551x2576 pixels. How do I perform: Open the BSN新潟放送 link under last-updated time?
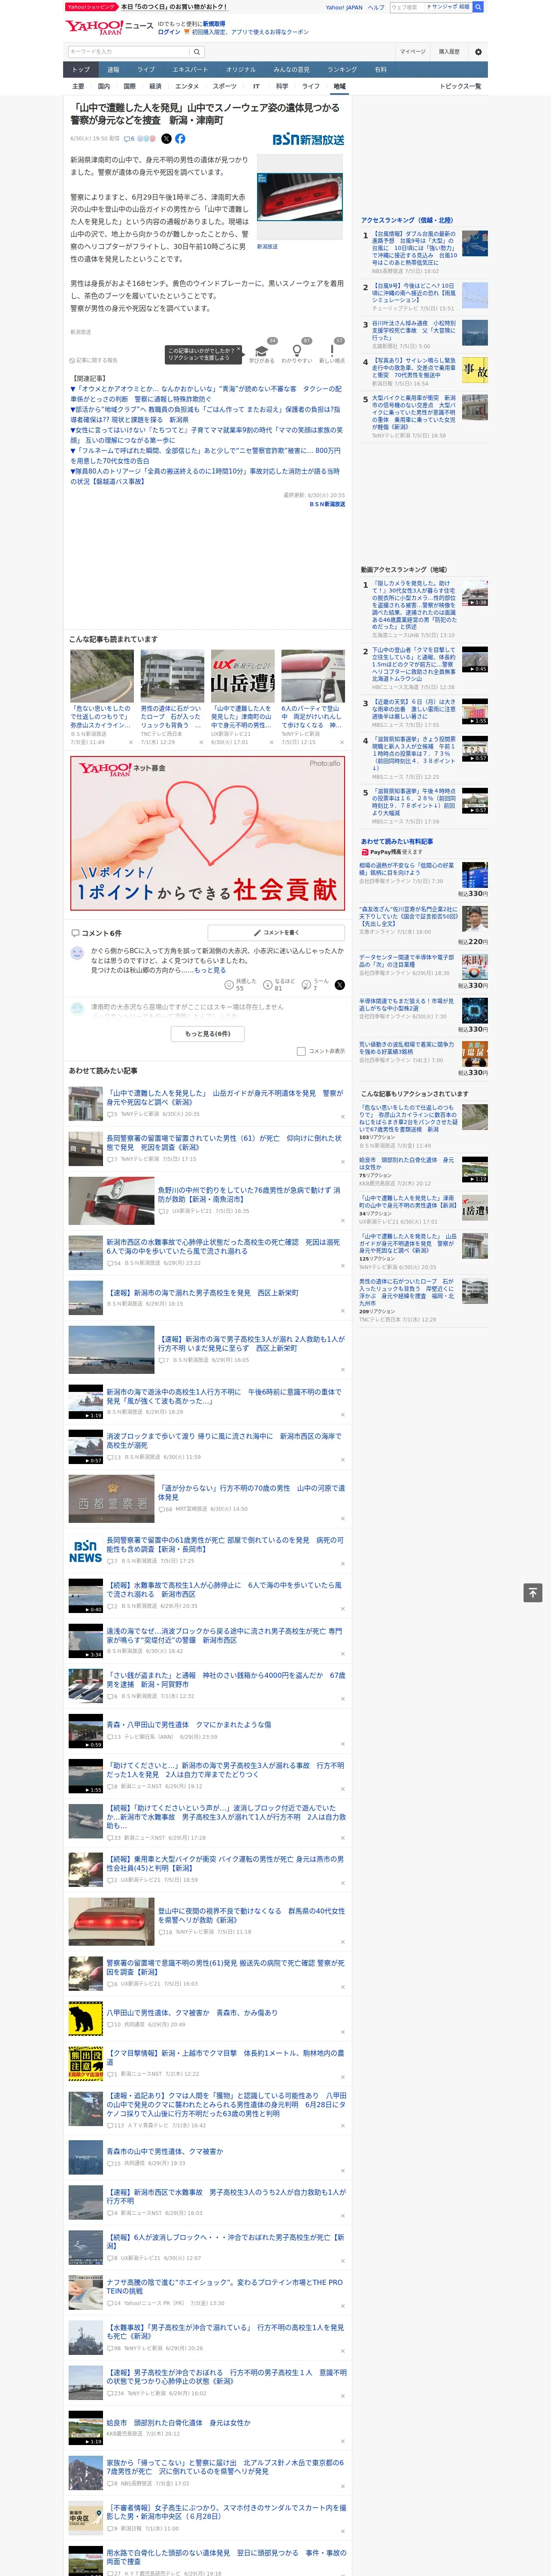[x=327, y=504]
